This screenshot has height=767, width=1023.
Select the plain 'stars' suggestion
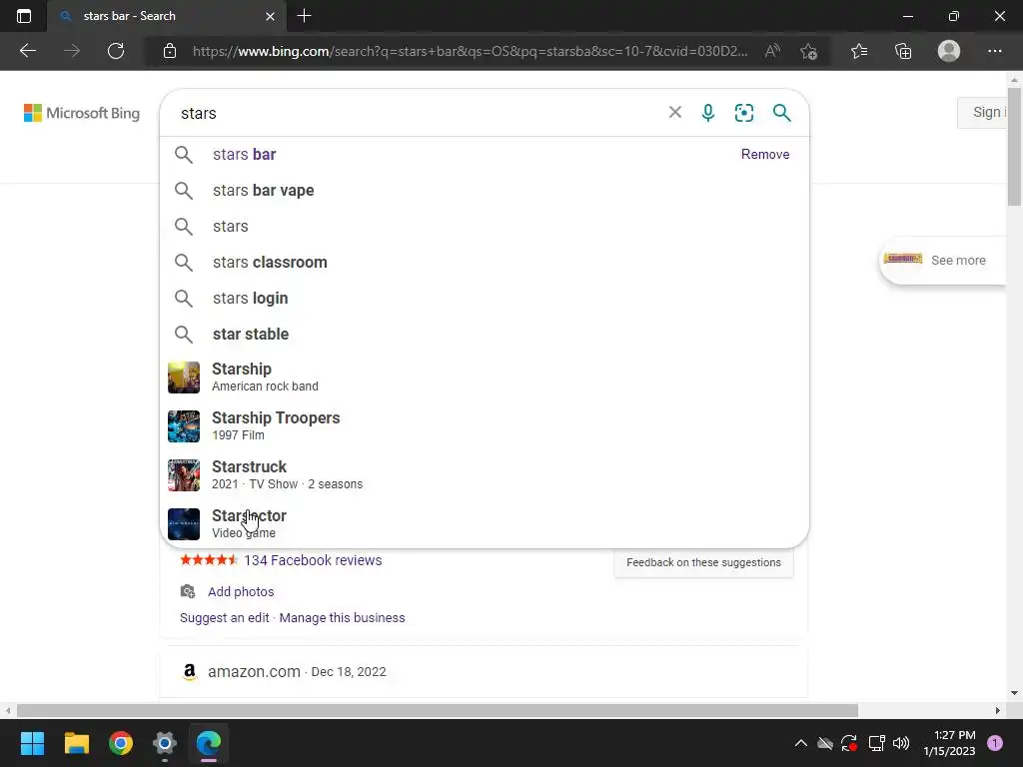[x=485, y=227]
